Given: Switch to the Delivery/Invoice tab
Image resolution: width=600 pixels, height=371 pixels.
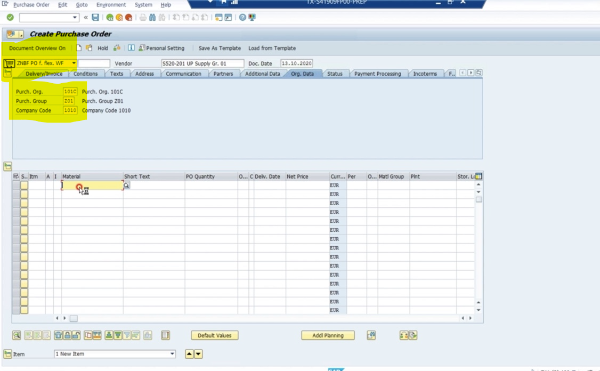Looking at the screenshot, I should [44, 74].
